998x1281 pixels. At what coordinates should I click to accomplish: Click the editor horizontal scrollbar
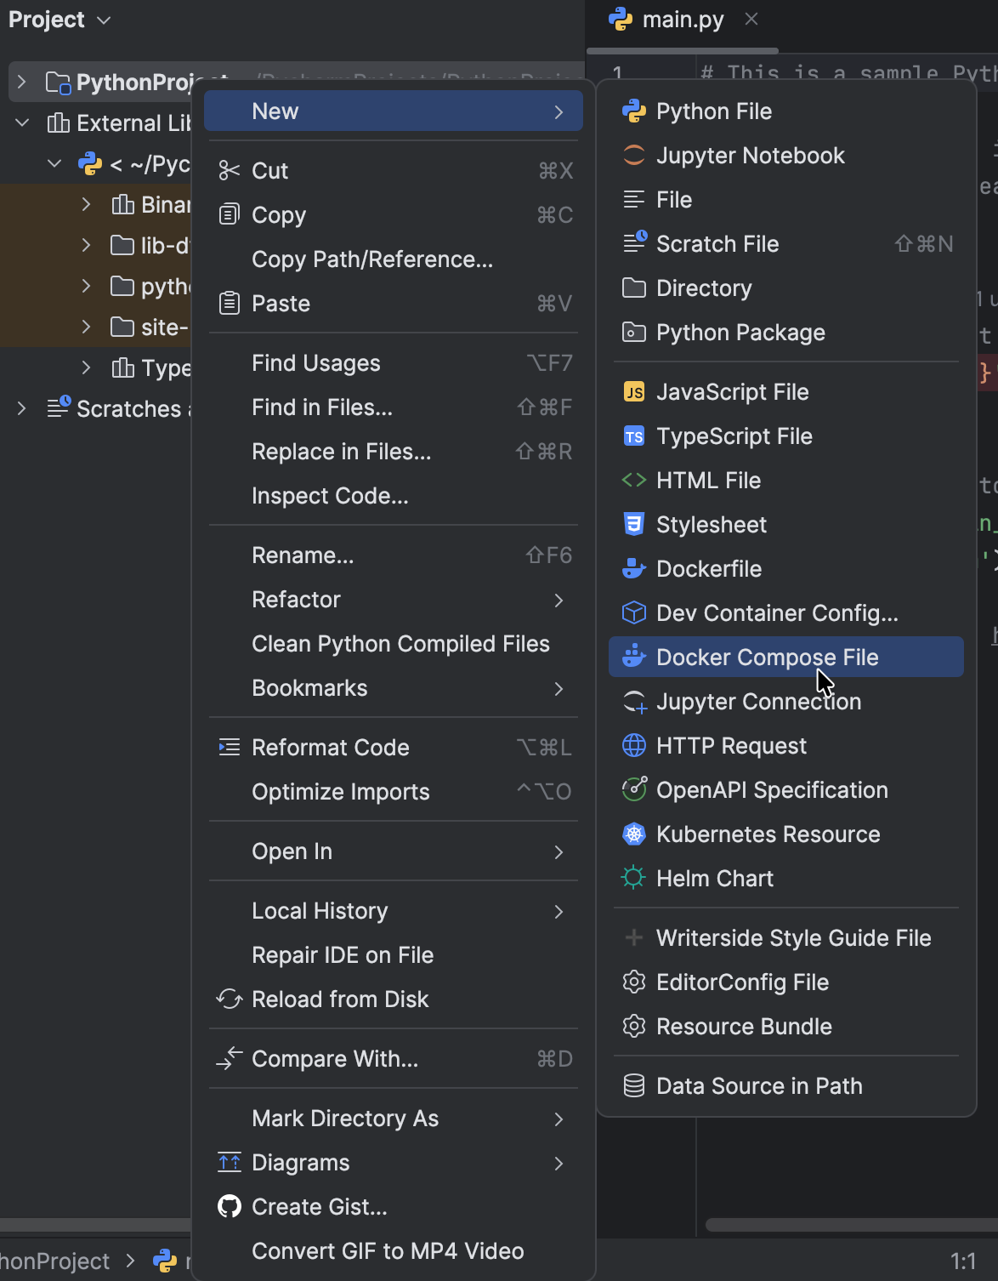click(851, 1225)
